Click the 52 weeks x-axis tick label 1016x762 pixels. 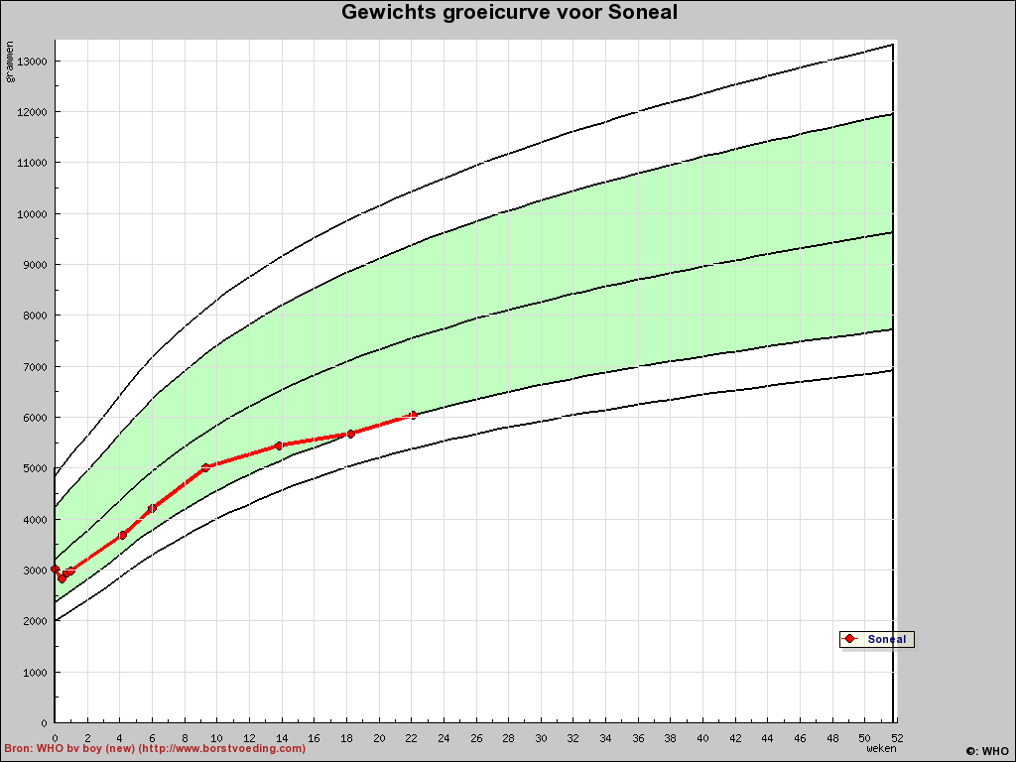coord(897,738)
